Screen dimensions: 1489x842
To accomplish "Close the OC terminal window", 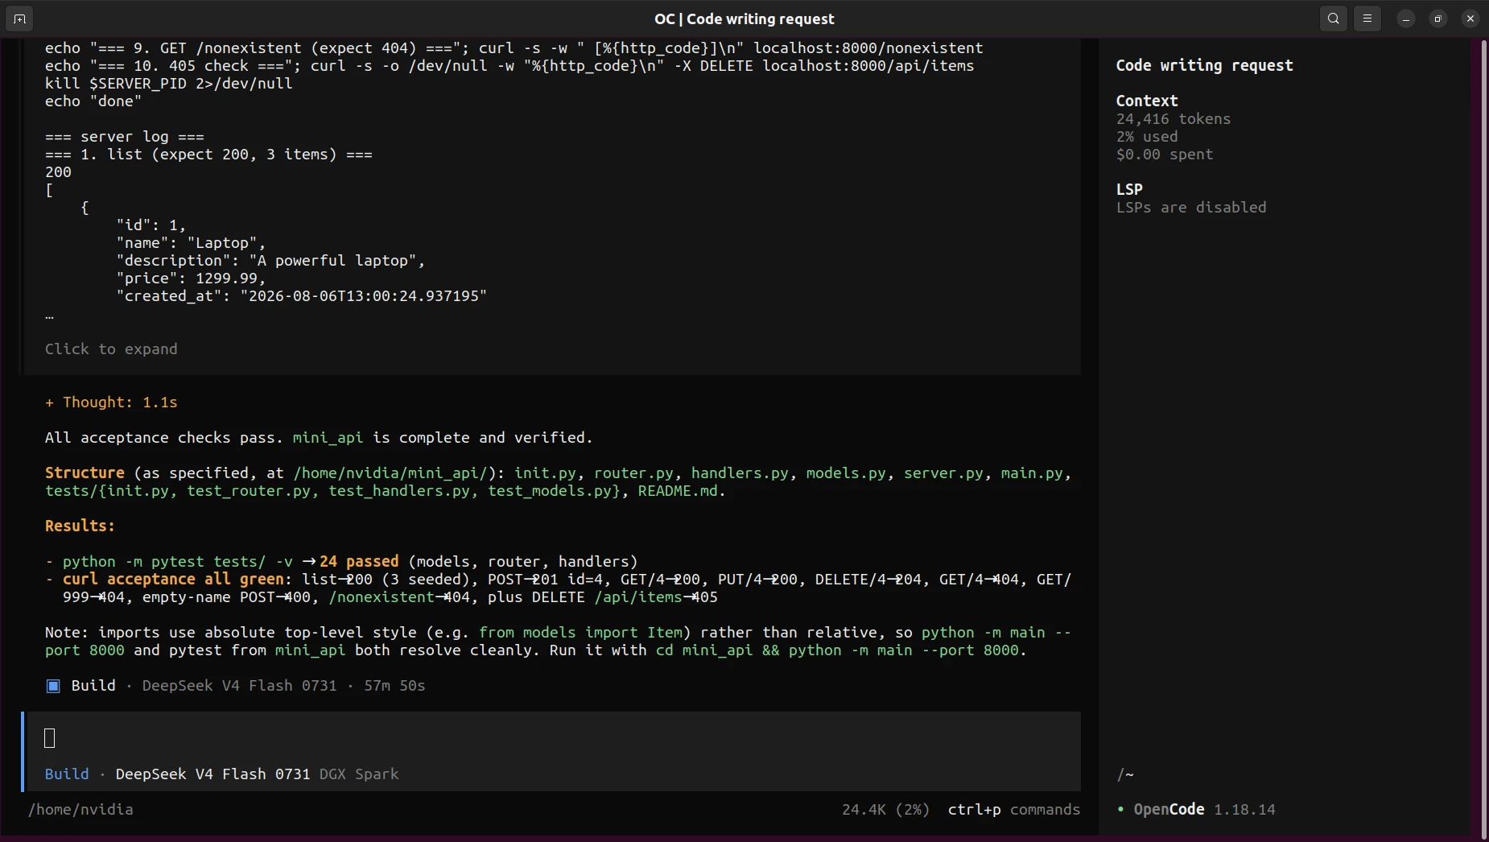I will tap(1470, 19).
